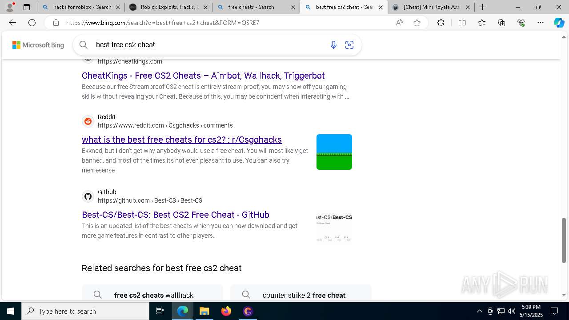
Task: Launch Copilot sidebar icon
Action: pos(559,23)
